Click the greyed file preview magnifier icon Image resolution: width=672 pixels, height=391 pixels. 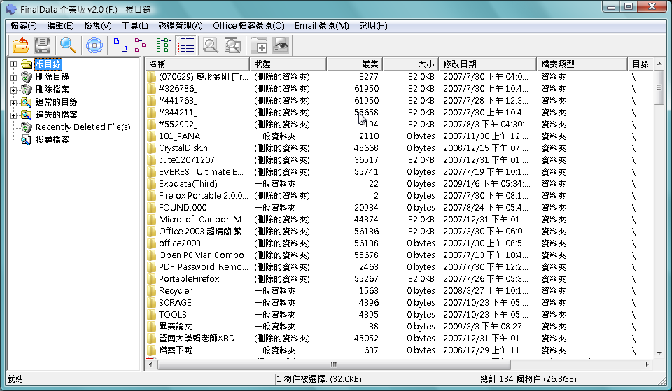pyautogui.click(x=211, y=45)
